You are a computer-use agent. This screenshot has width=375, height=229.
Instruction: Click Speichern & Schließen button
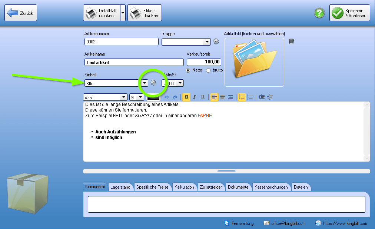[x=350, y=13]
